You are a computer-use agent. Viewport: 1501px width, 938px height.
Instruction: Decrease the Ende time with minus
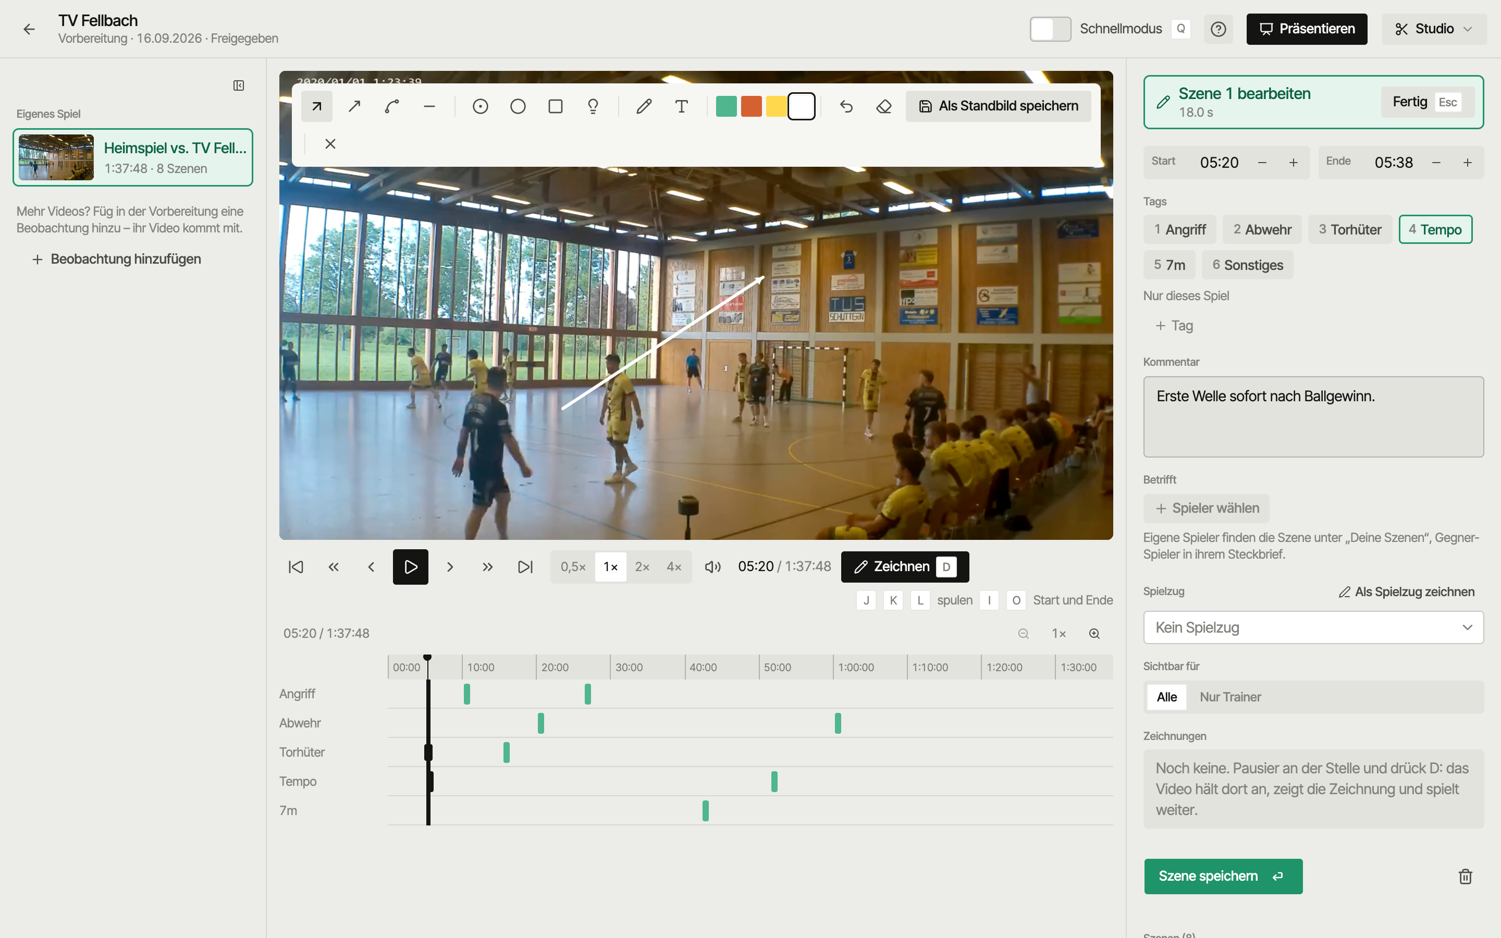click(1436, 163)
